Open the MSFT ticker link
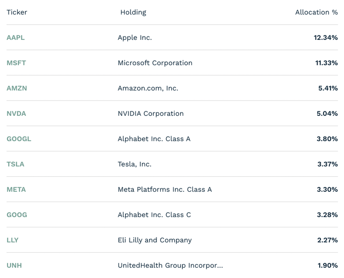The height and width of the screenshot is (278, 344). pos(16,63)
